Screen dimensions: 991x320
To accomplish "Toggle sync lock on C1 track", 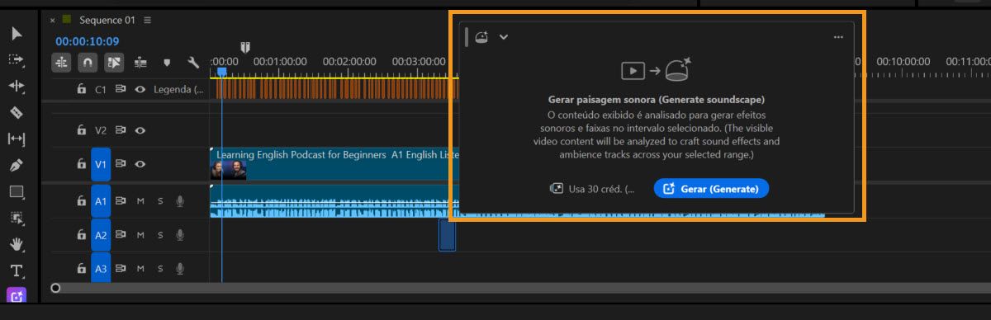I will [x=121, y=89].
